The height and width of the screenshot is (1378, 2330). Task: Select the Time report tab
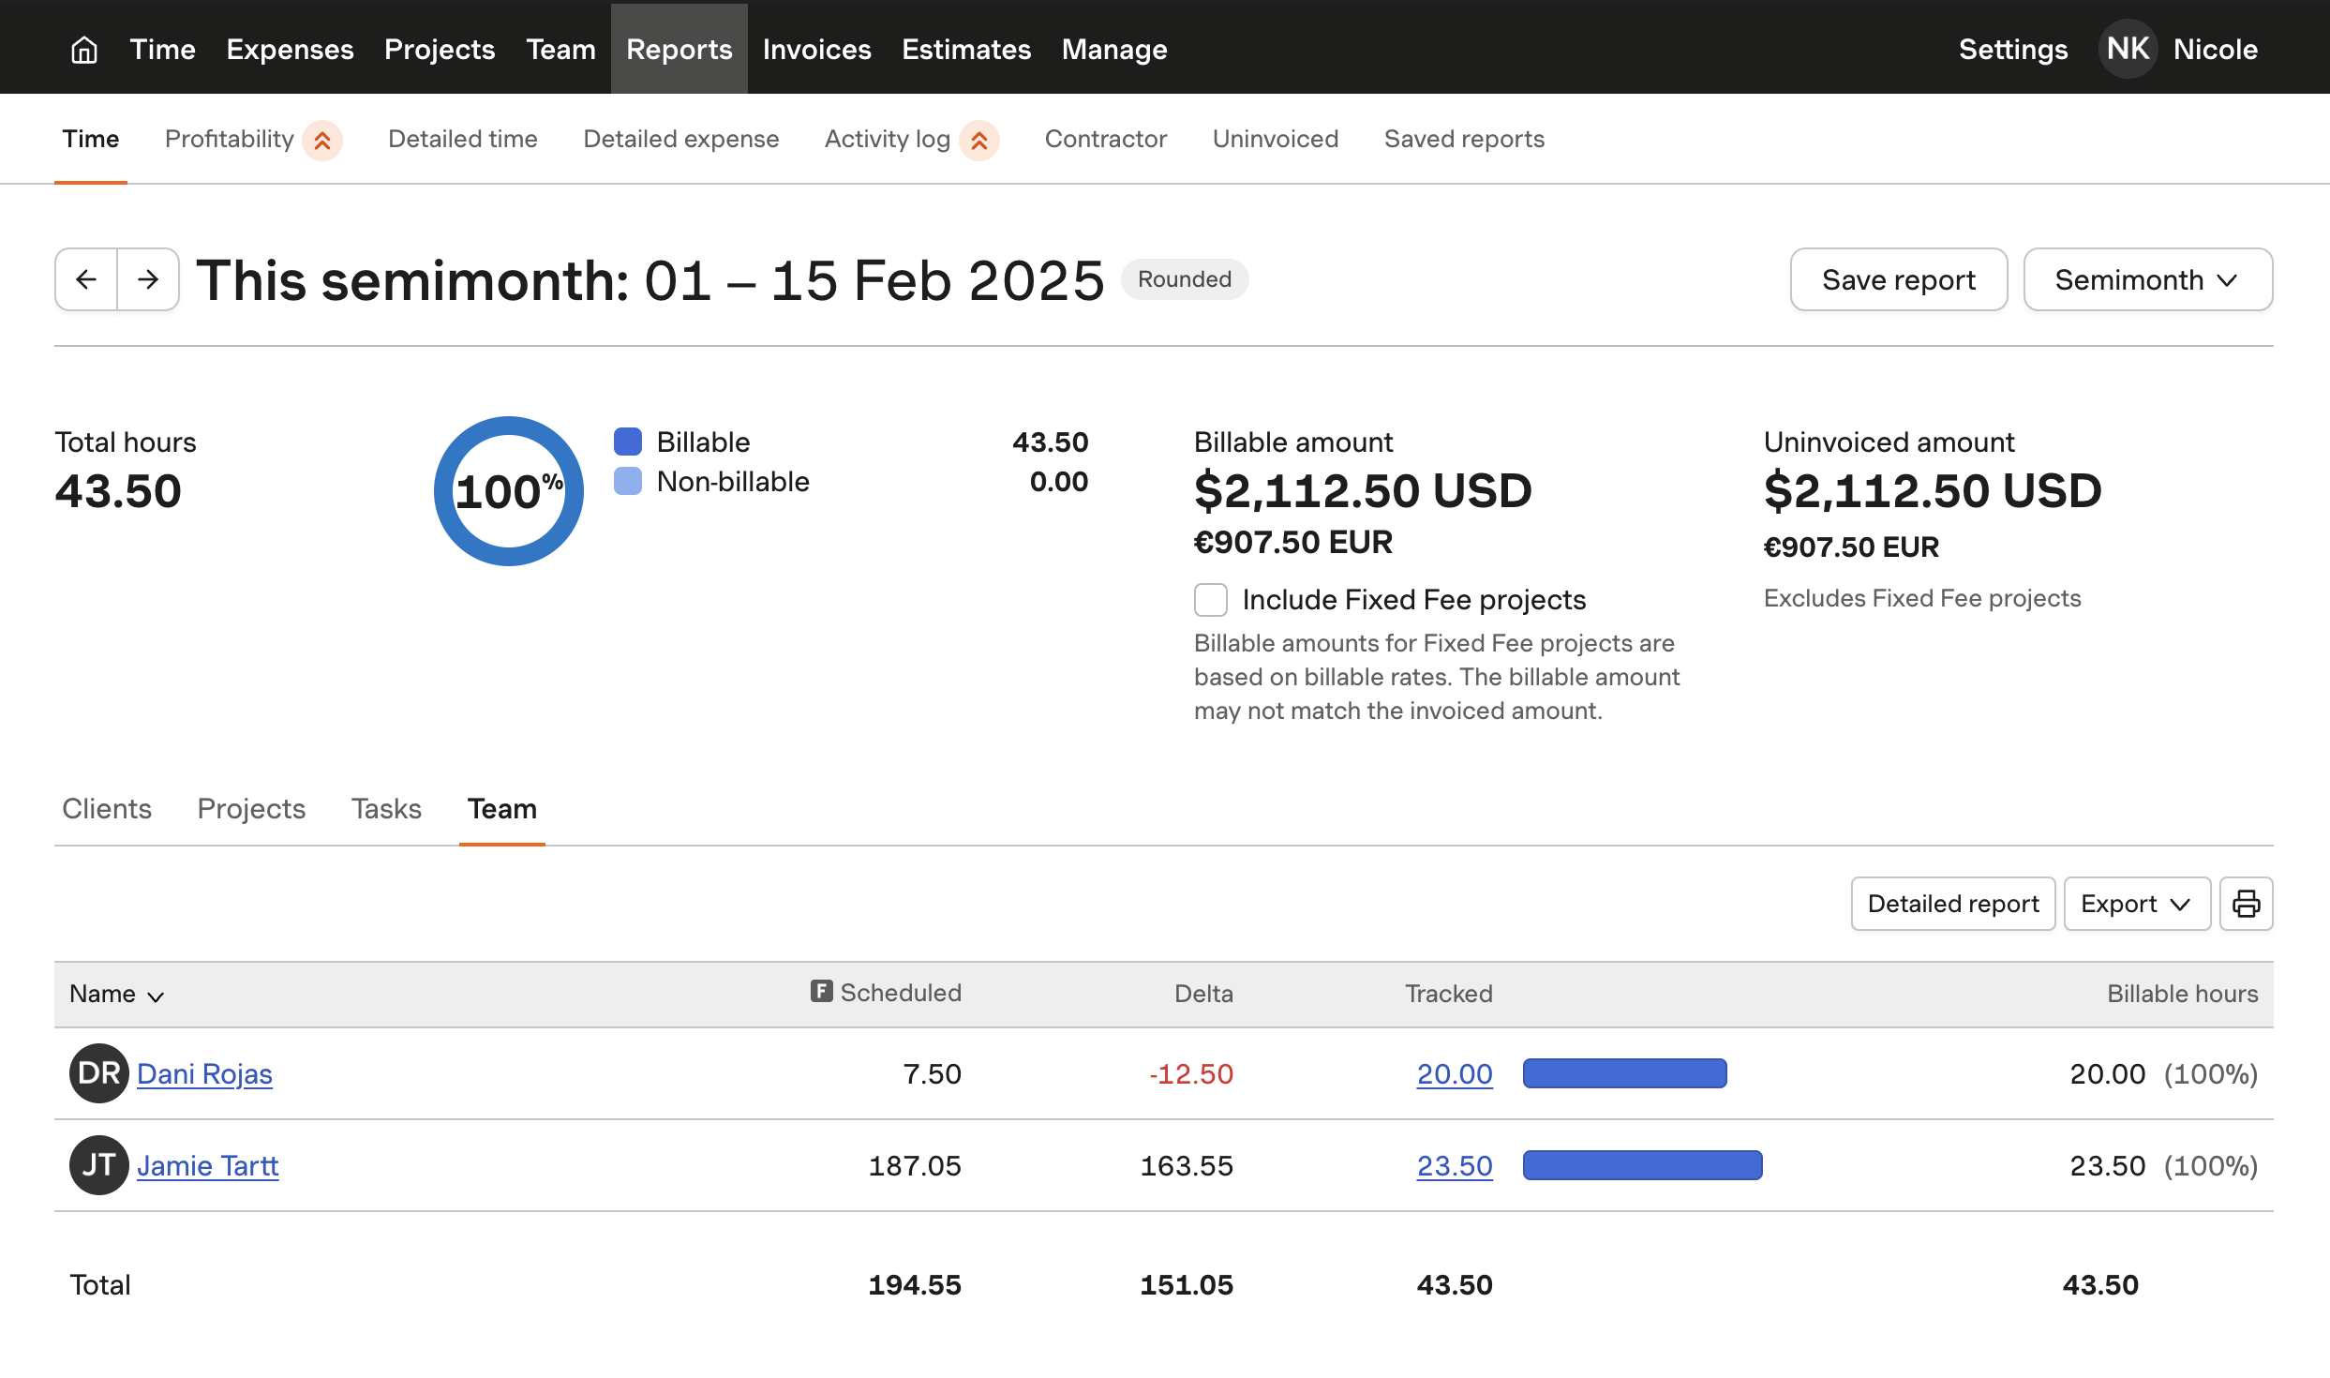pos(91,139)
